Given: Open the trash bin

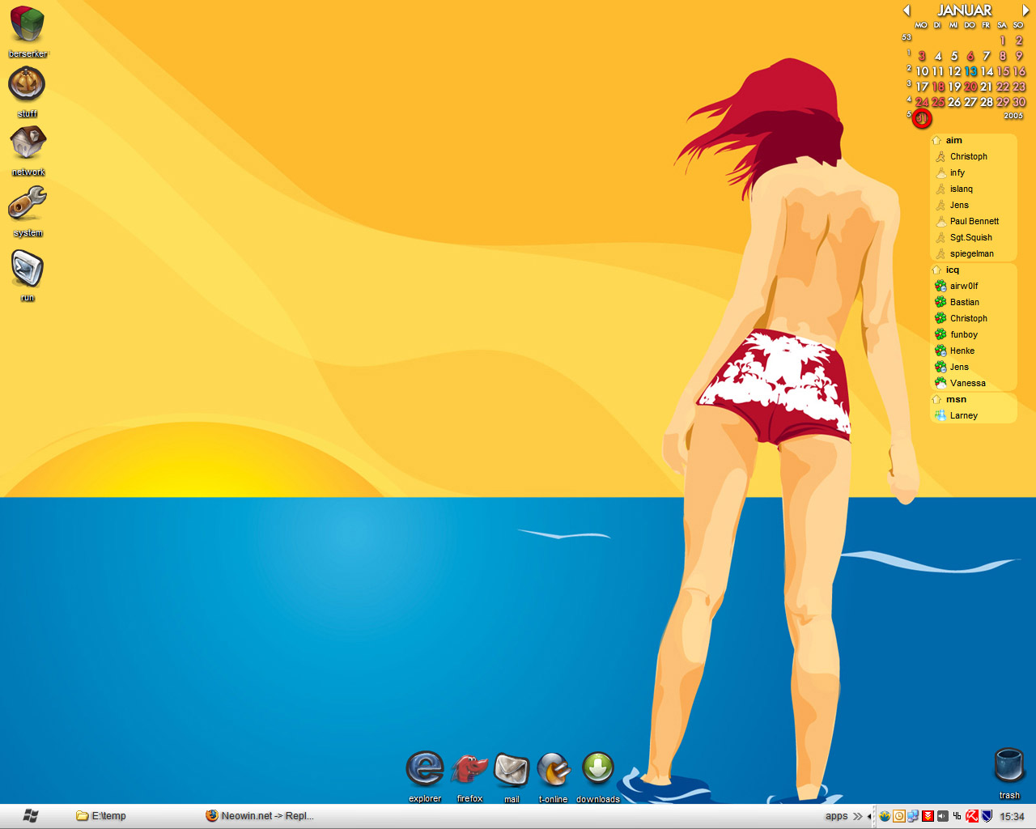Looking at the screenshot, I should [x=1009, y=765].
